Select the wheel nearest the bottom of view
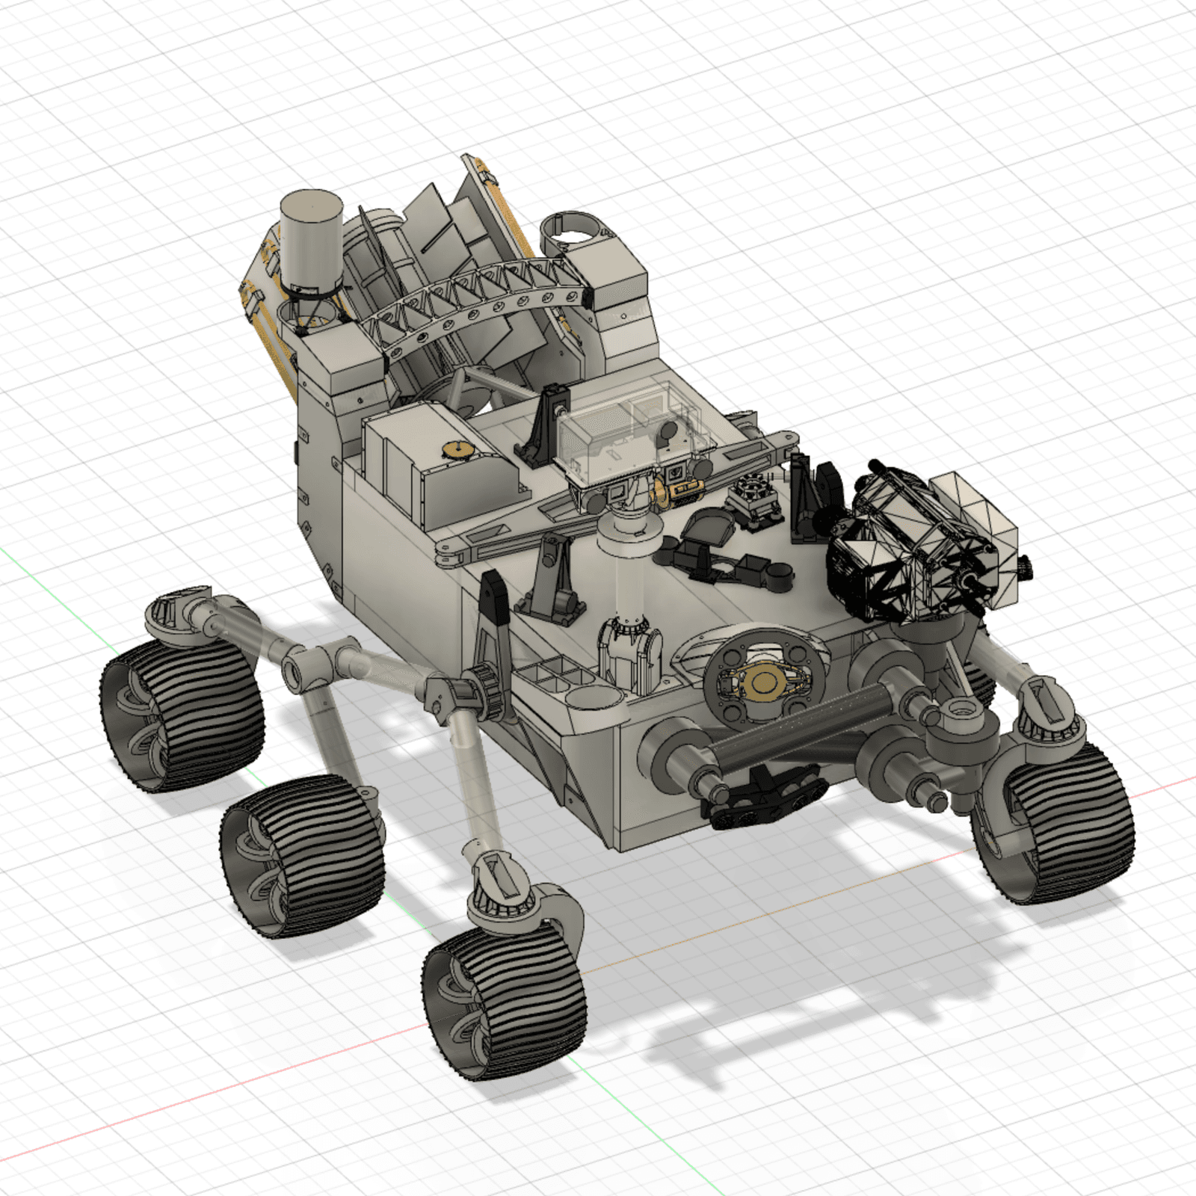The height and width of the screenshot is (1196, 1196). [505, 1002]
